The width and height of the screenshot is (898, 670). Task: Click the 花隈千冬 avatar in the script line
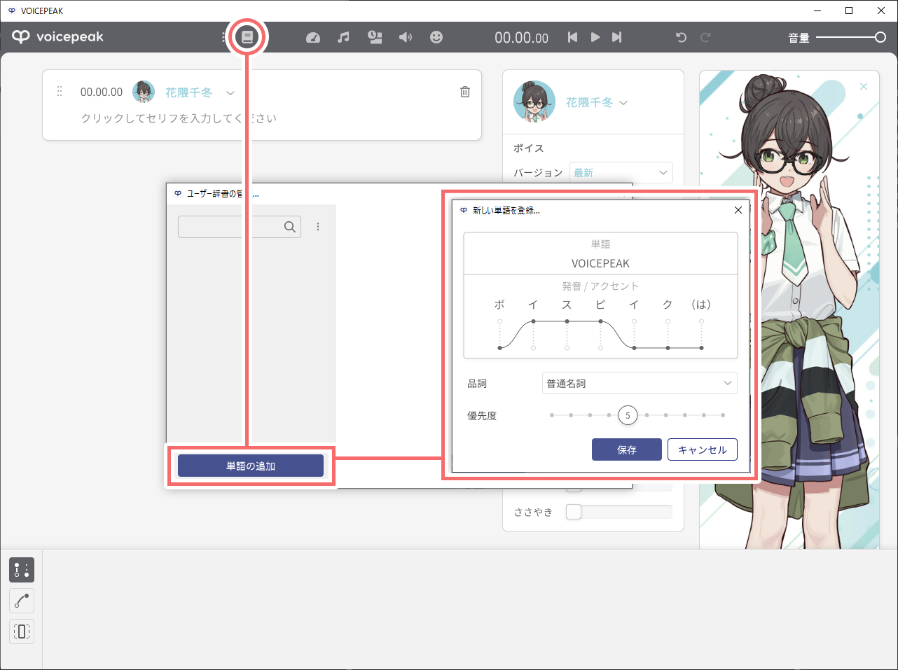point(144,92)
